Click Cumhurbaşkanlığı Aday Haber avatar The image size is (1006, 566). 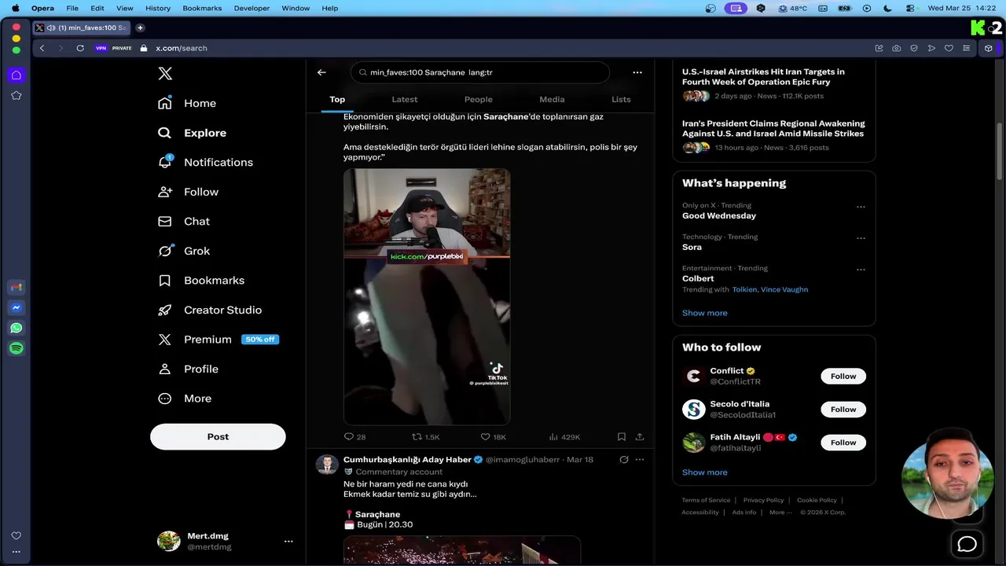[327, 464]
